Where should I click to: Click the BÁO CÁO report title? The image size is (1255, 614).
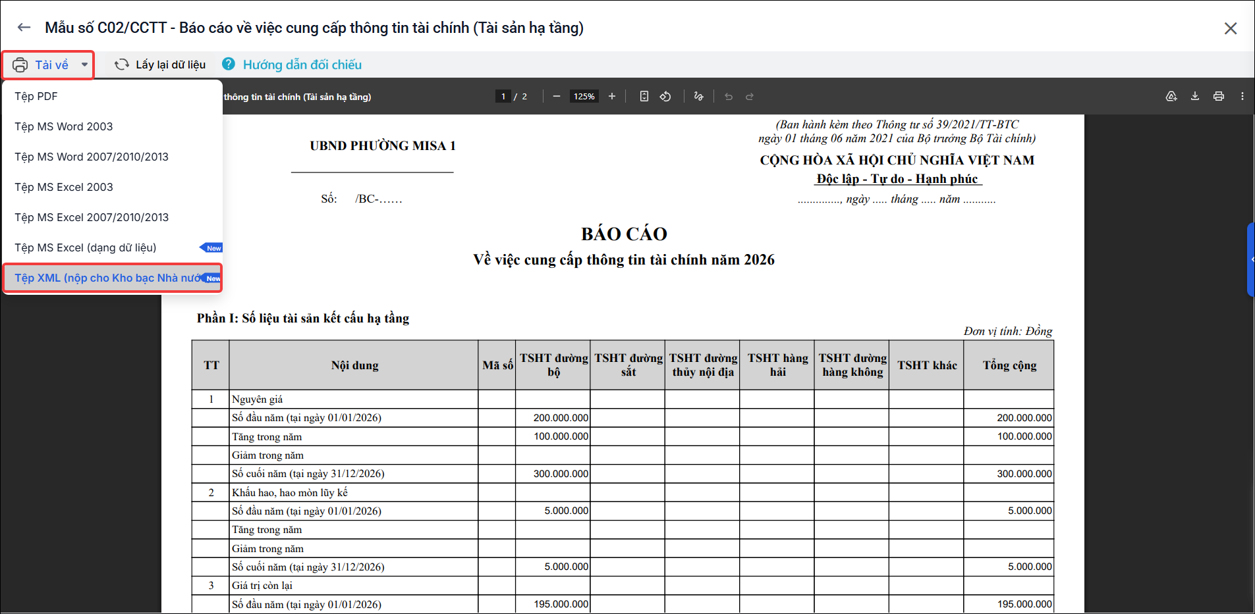point(624,234)
